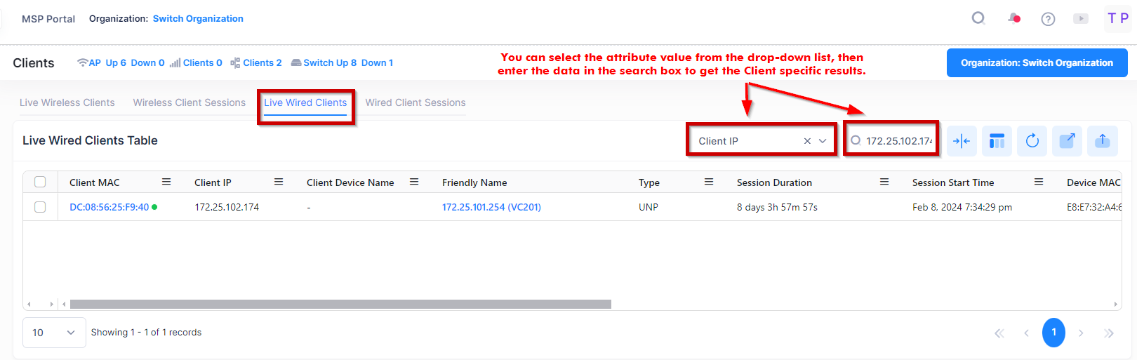1137x360 pixels.
Task: Open the Client MAC column menu
Action: tap(166, 182)
